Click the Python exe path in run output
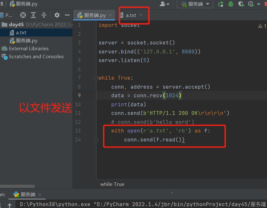 point(55,204)
